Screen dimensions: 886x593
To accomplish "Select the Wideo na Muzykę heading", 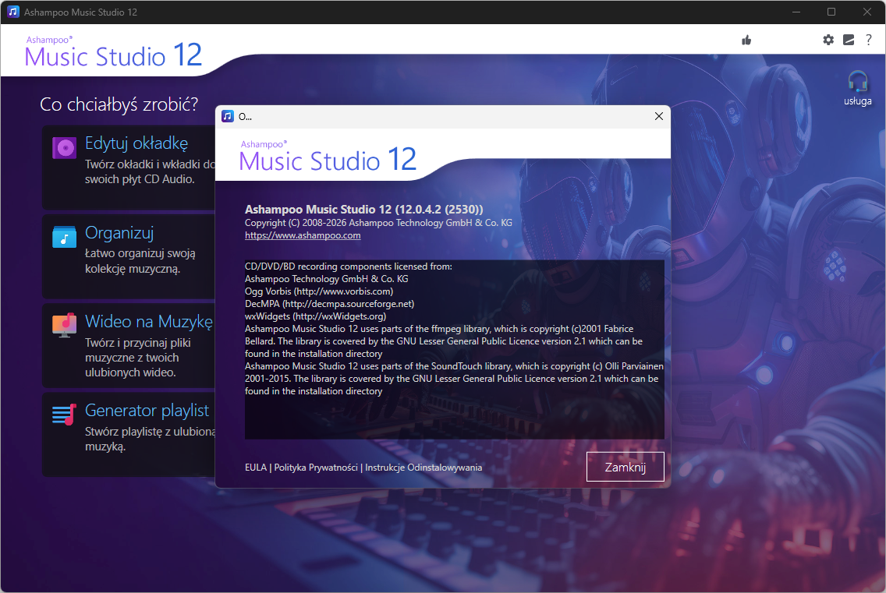I will point(149,321).
